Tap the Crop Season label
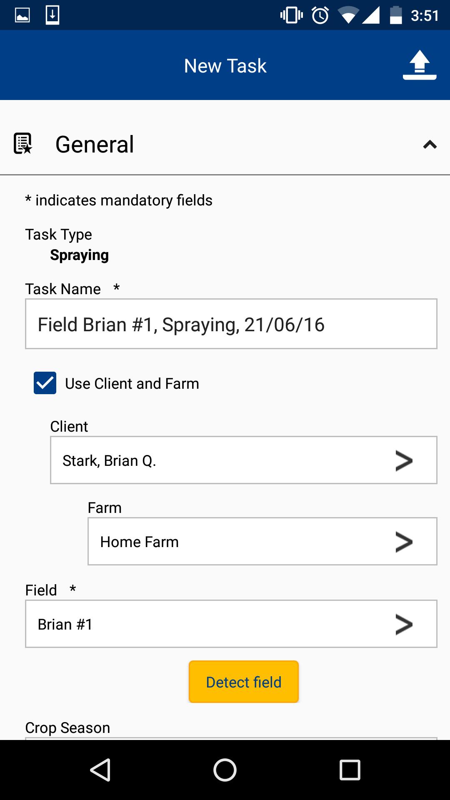This screenshot has height=800, width=450. tap(67, 727)
